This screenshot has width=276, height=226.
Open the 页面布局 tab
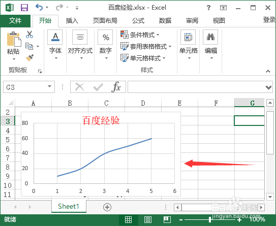[105, 21]
